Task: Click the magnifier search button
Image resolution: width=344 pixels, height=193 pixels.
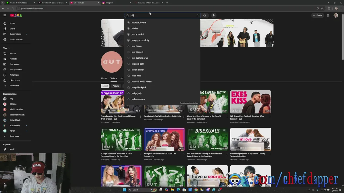Action: click(205, 15)
